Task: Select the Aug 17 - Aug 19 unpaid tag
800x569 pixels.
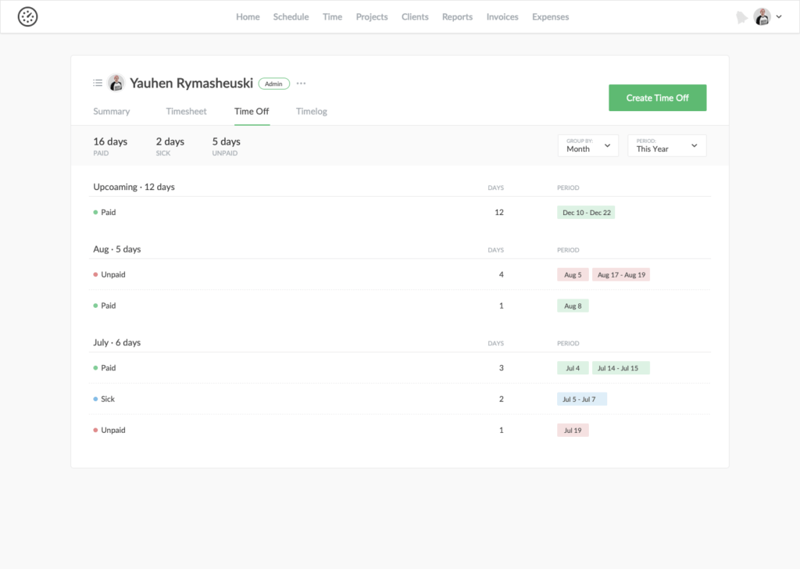Action: pyautogui.click(x=621, y=275)
